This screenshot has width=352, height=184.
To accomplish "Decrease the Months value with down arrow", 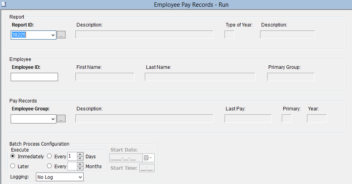I will [80, 169].
